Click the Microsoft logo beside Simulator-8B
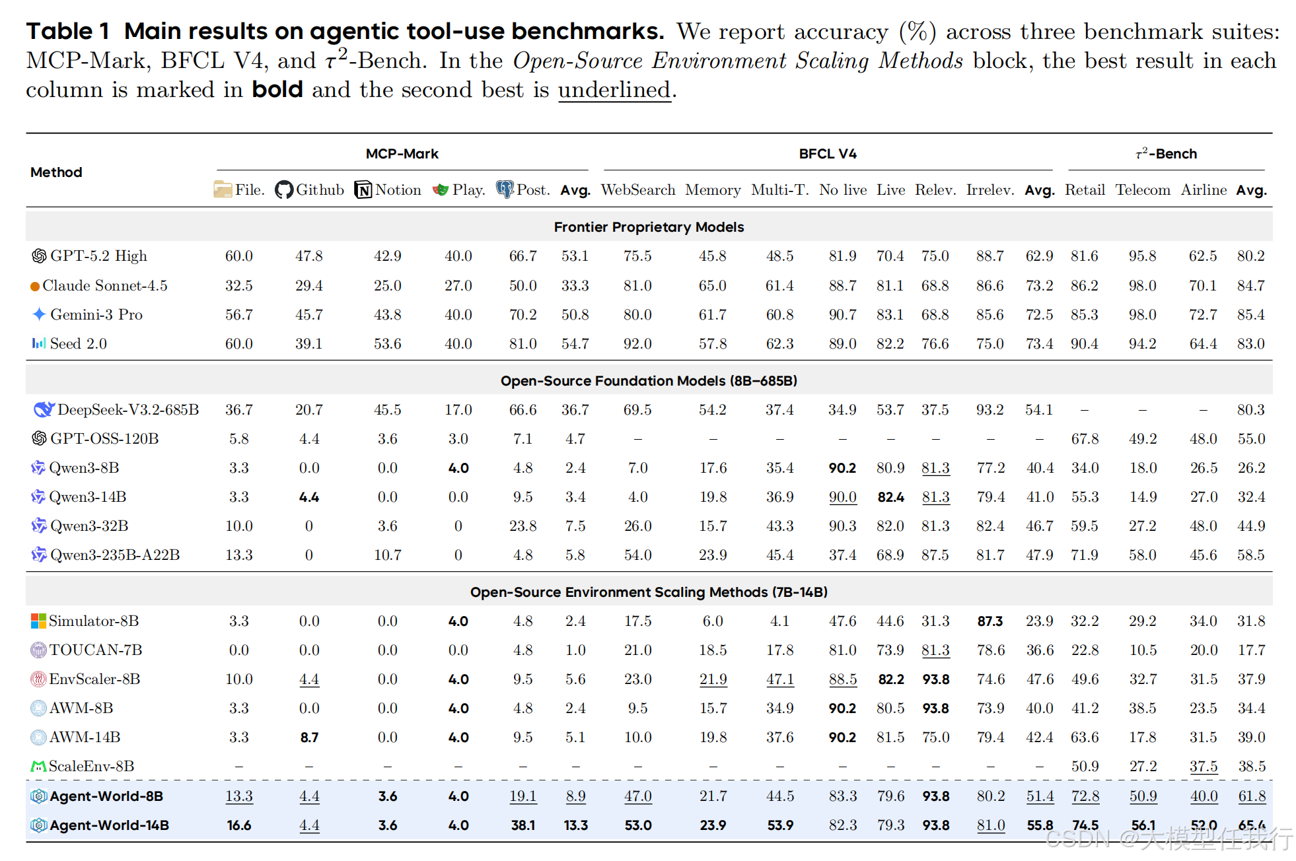1296x861 pixels. [x=38, y=621]
